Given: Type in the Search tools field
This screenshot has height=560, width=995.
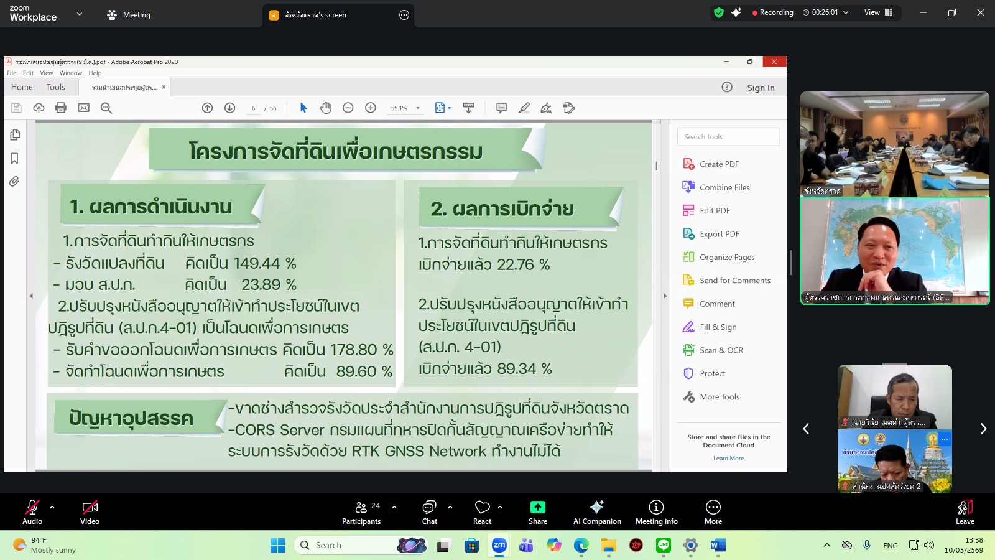Looking at the screenshot, I should [728, 136].
